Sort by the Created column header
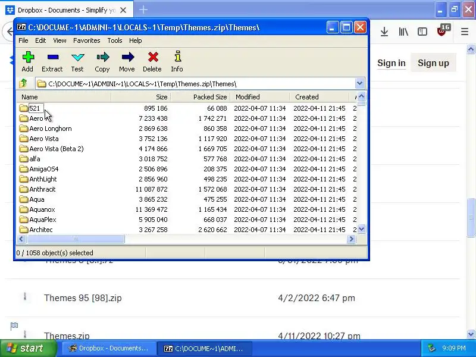The image size is (476, 357). coord(320,97)
